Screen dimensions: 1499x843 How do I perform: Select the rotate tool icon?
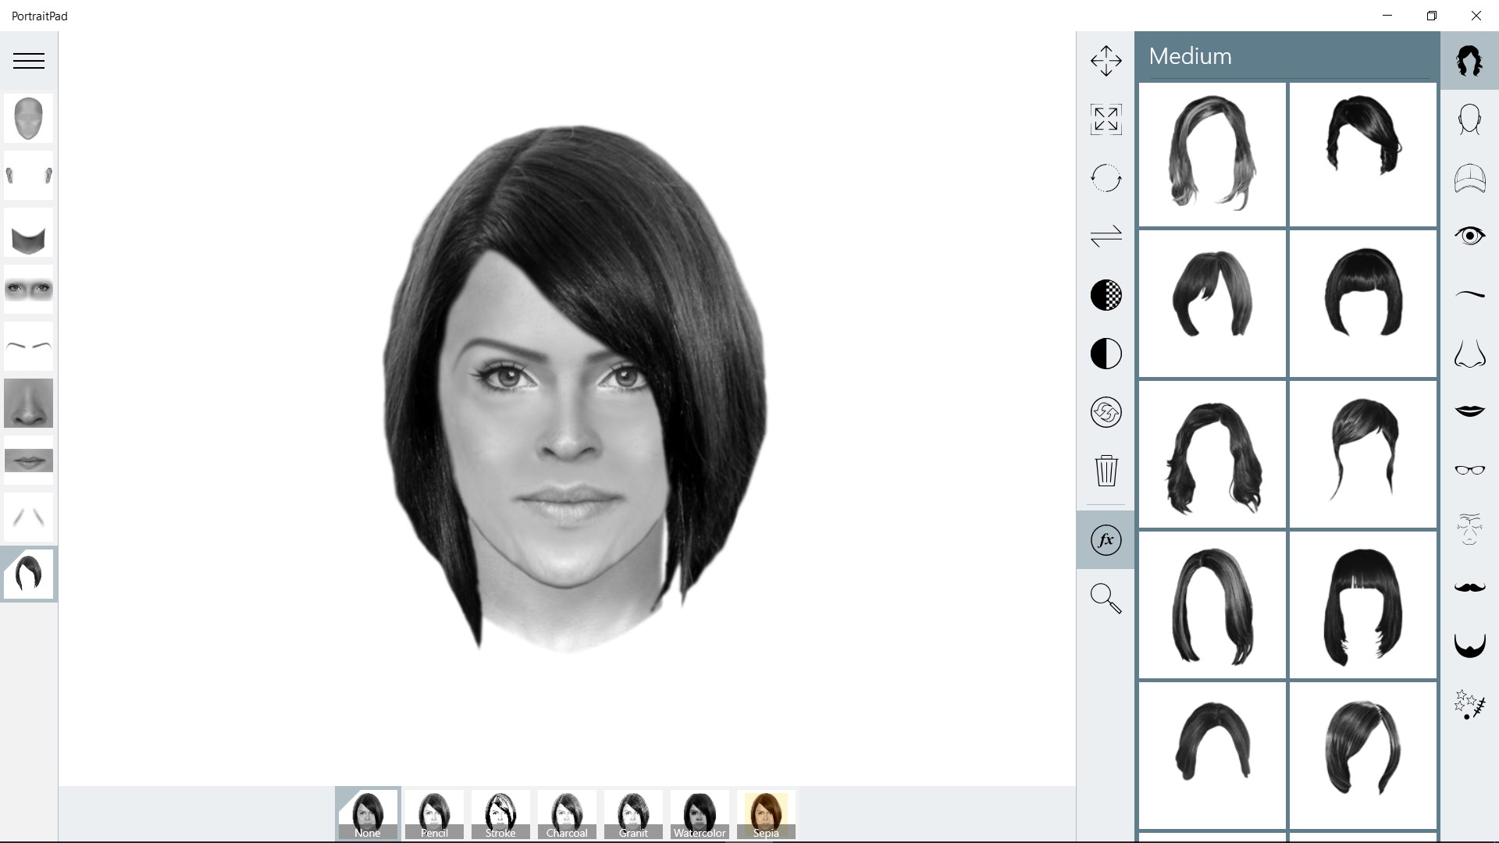pyautogui.click(x=1106, y=178)
